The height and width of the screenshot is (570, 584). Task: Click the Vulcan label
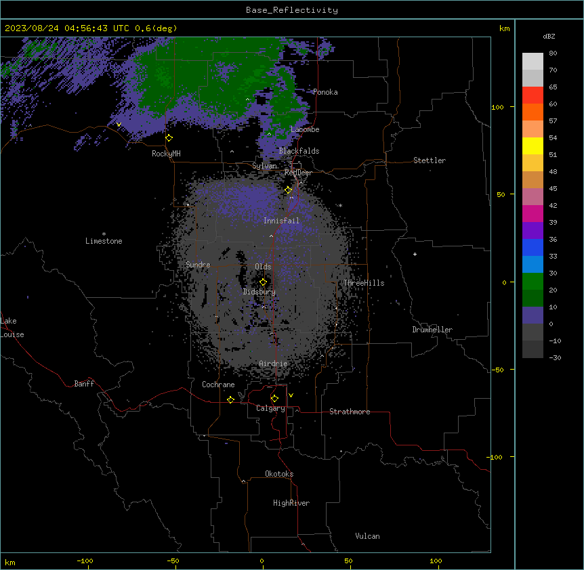click(x=367, y=536)
